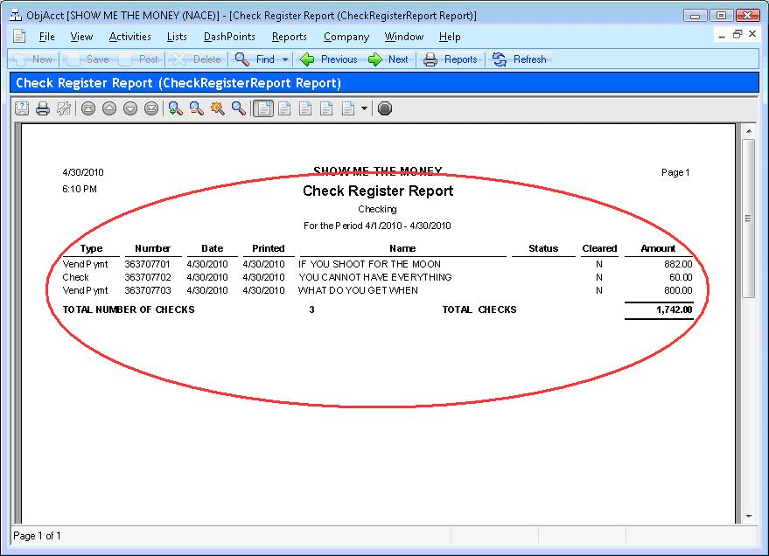Open the Company menu

(345, 37)
